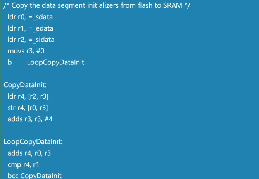Click the word SRAM in the comment

pos(173,5)
